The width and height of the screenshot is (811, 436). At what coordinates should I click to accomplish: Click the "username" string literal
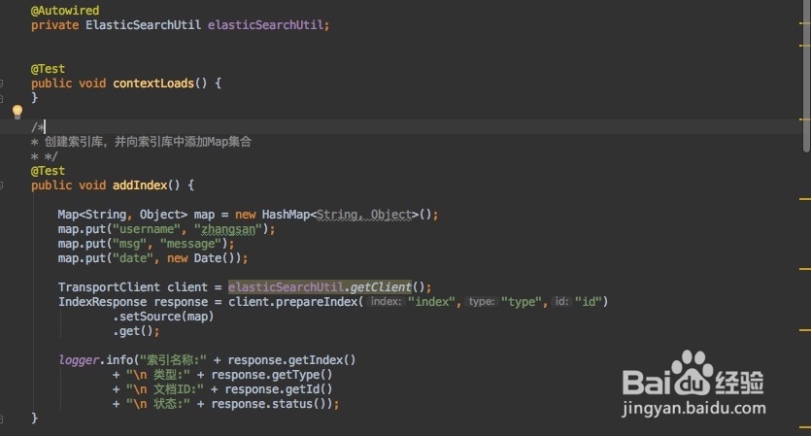click(x=147, y=229)
